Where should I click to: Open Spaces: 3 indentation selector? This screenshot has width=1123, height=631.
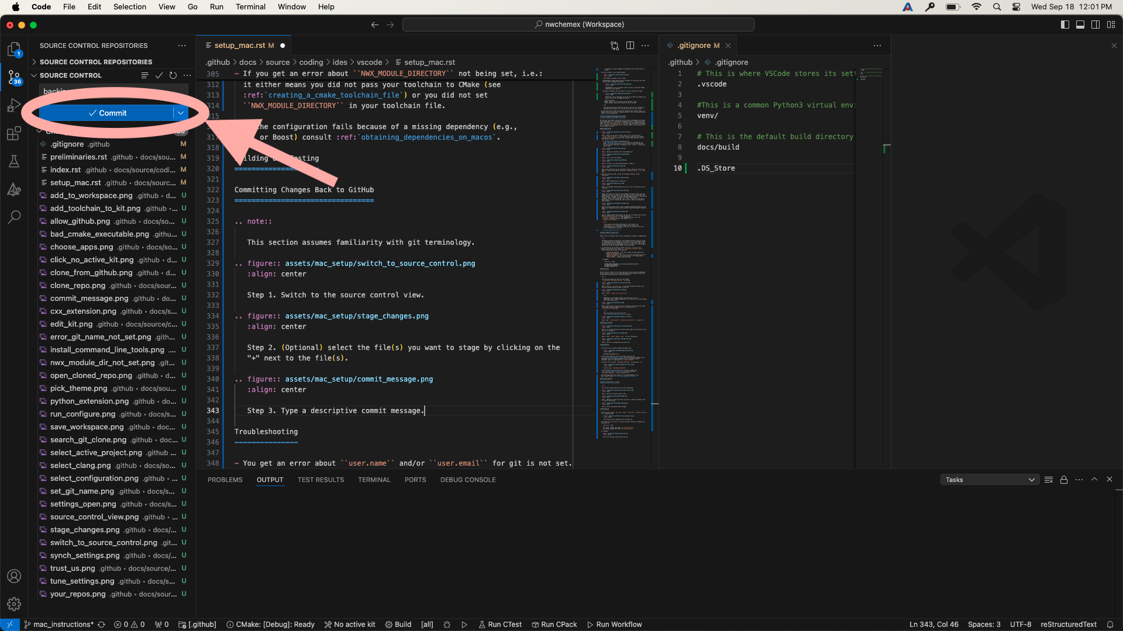pyautogui.click(x=984, y=625)
